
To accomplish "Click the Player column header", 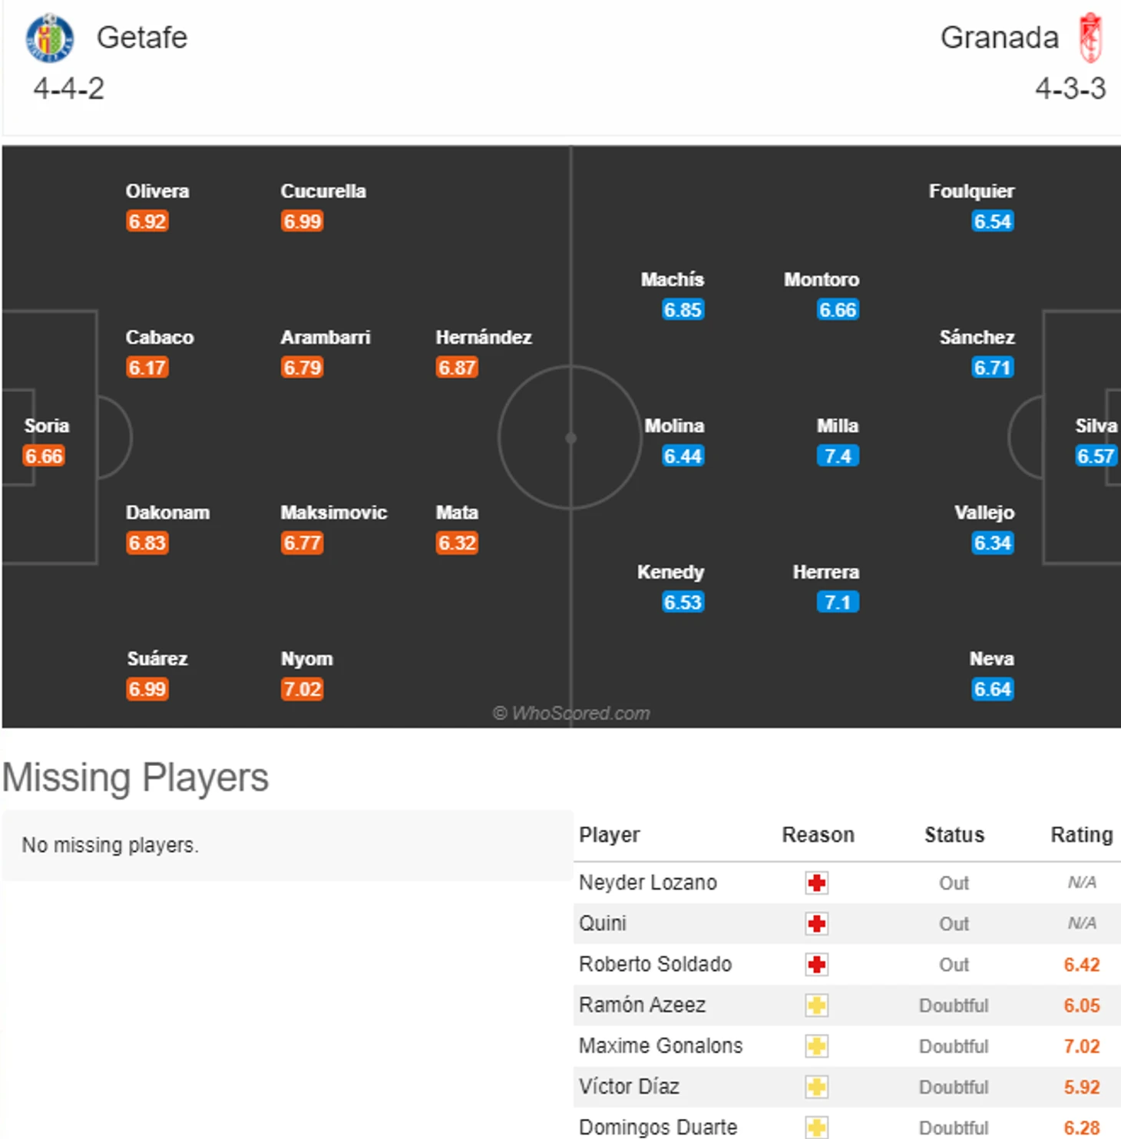I will (610, 834).
